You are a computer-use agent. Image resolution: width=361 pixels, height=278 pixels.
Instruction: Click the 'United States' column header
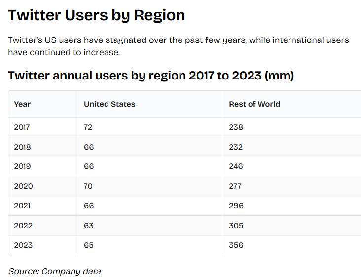109,104
